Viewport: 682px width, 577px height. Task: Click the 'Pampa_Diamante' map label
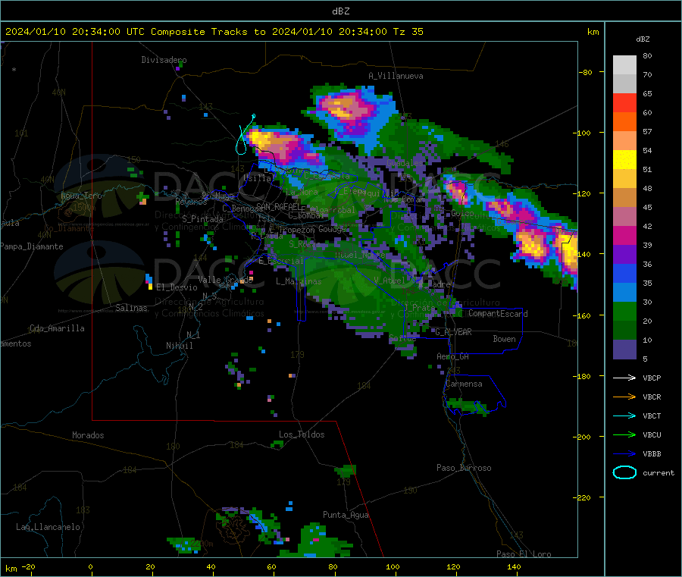(x=32, y=246)
